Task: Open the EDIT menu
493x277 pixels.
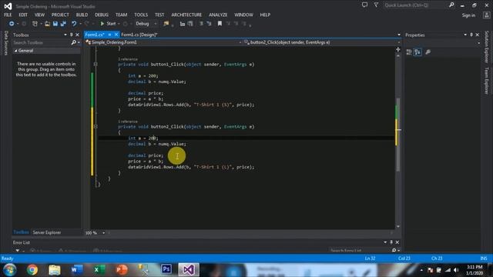Action: pyautogui.click(x=23, y=15)
